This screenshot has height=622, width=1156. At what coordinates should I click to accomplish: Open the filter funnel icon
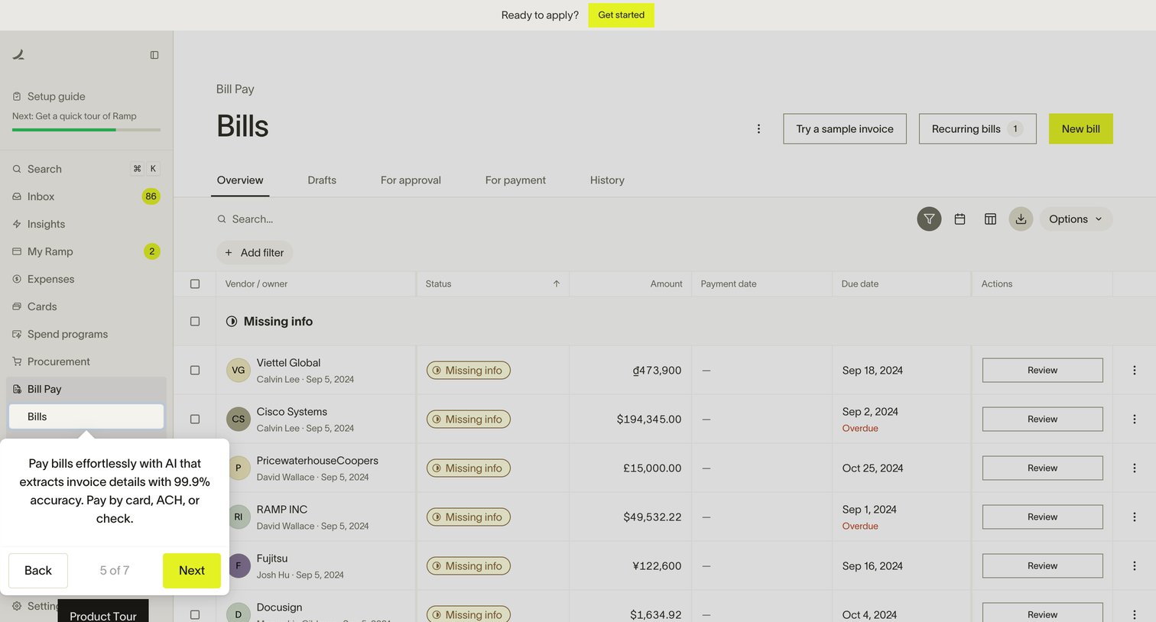tap(929, 219)
